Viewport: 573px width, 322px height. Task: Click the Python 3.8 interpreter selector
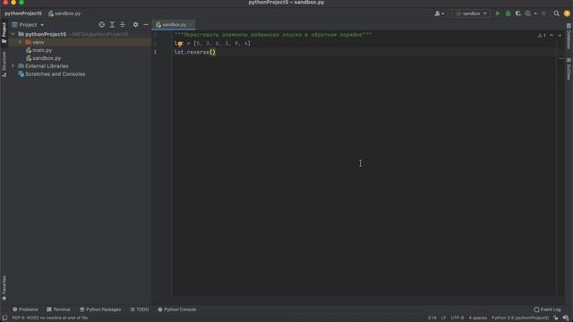520,318
